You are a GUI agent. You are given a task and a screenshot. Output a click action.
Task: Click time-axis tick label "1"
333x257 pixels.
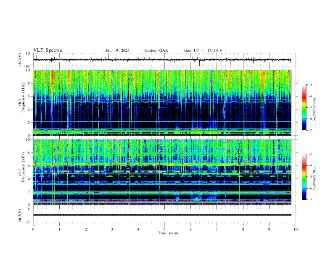pos(60,229)
